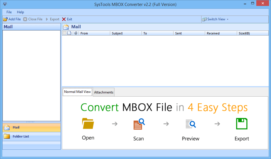The width and height of the screenshot is (271, 159).
Task: Click the Close File icon
Action: click(x=25, y=19)
